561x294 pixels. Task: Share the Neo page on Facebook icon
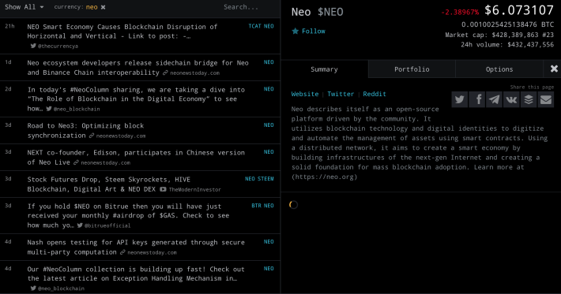[477, 99]
